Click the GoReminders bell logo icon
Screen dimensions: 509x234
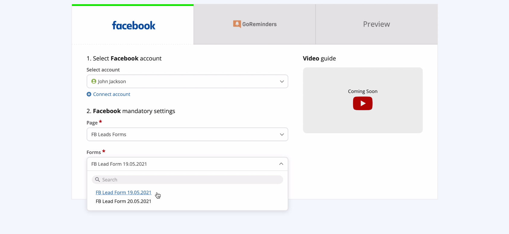(x=237, y=24)
